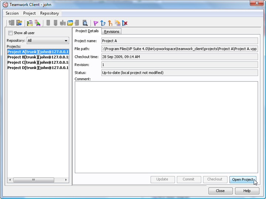Select Project A[trunk] in the projects list

(x=38, y=52)
